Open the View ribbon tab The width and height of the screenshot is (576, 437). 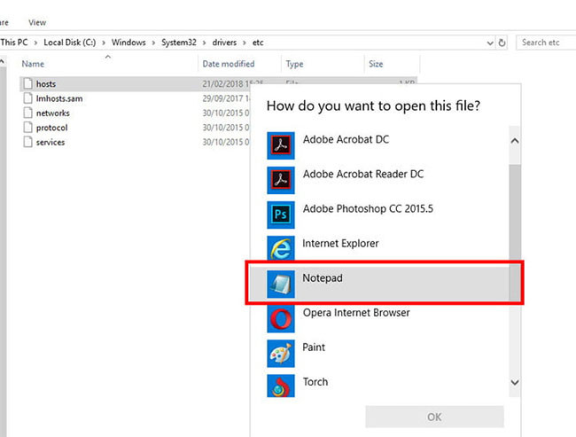tap(37, 22)
